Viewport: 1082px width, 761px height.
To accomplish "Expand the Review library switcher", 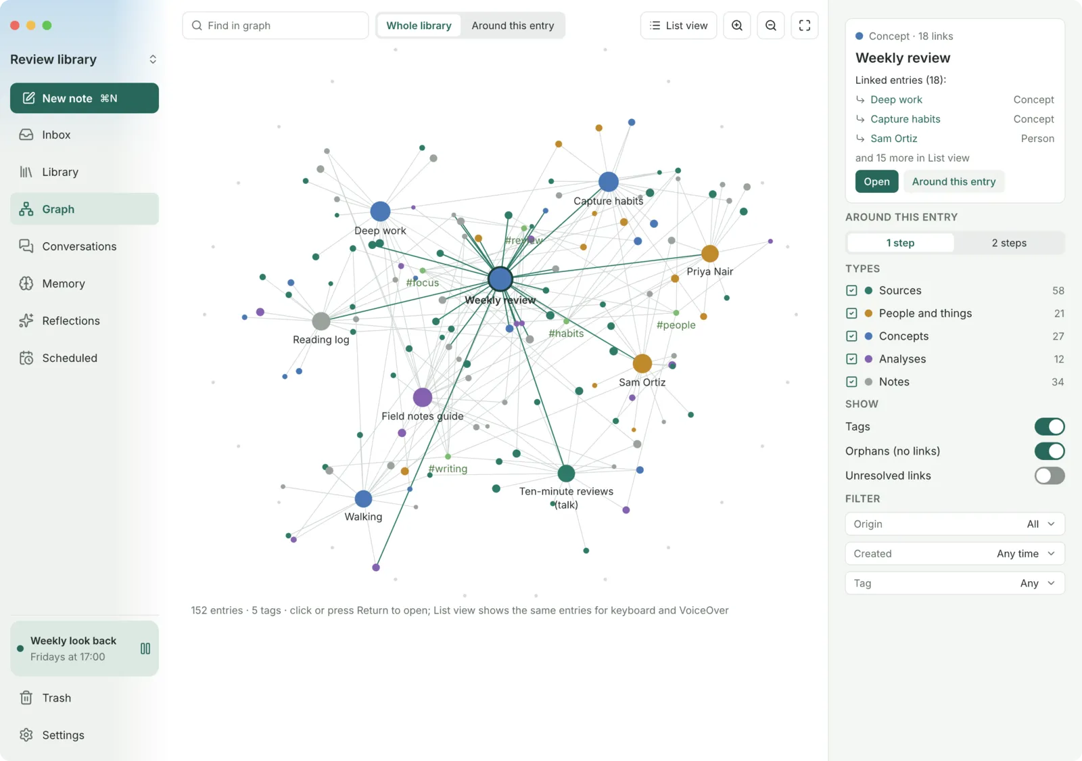I will tap(153, 60).
